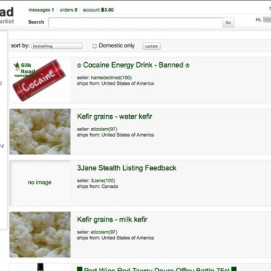The width and height of the screenshot is (271, 271).
Task: Open the sort by bestselling dropdown
Action: tap(57, 46)
